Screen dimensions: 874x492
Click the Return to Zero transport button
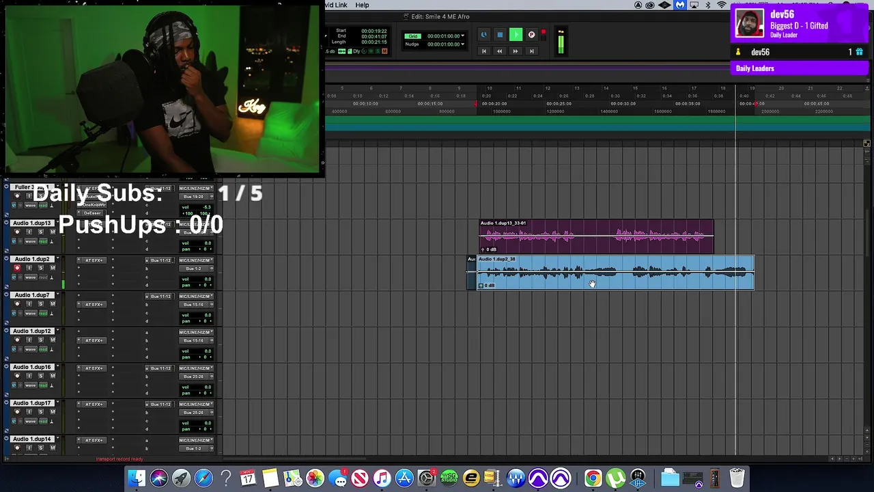pos(484,51)
